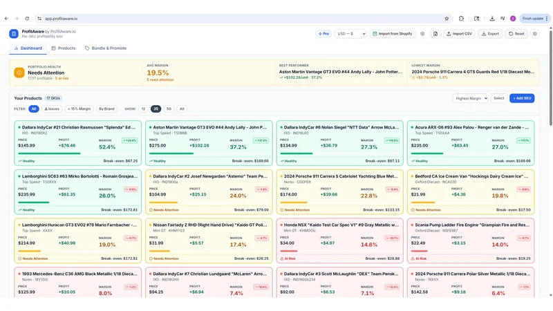Open 1993 Mercedes-Benz C36 AMG card
The width and height of the screenshot is (553, 311).
click(x=78, y=283)
